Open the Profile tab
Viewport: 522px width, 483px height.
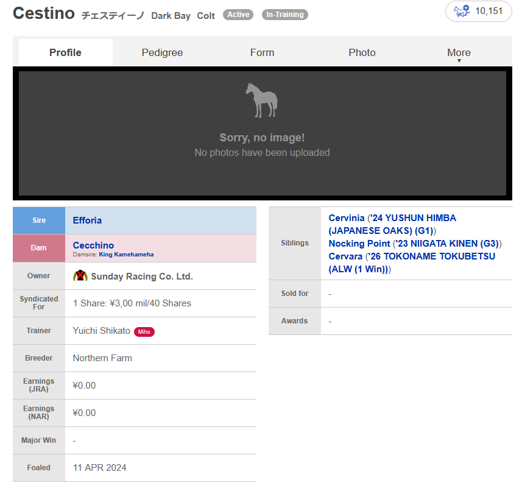pyautogui.click(x=66, y=52)
